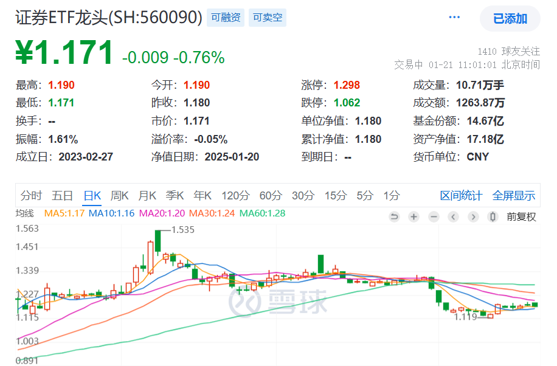The image size is (557, 366).
Task: Click the 全屏显示 fullscreen display link
Action: click(515, 196)
